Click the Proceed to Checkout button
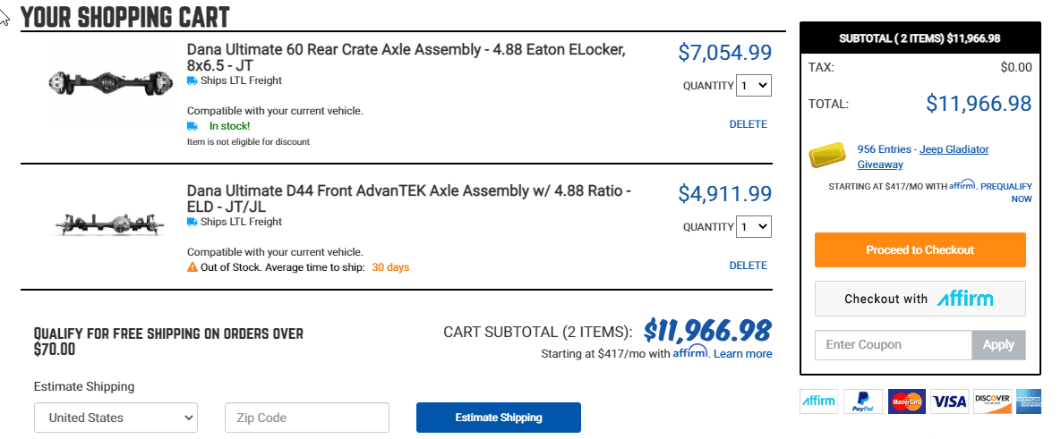This screenshot has height=439, width=1061. (920, 249)
